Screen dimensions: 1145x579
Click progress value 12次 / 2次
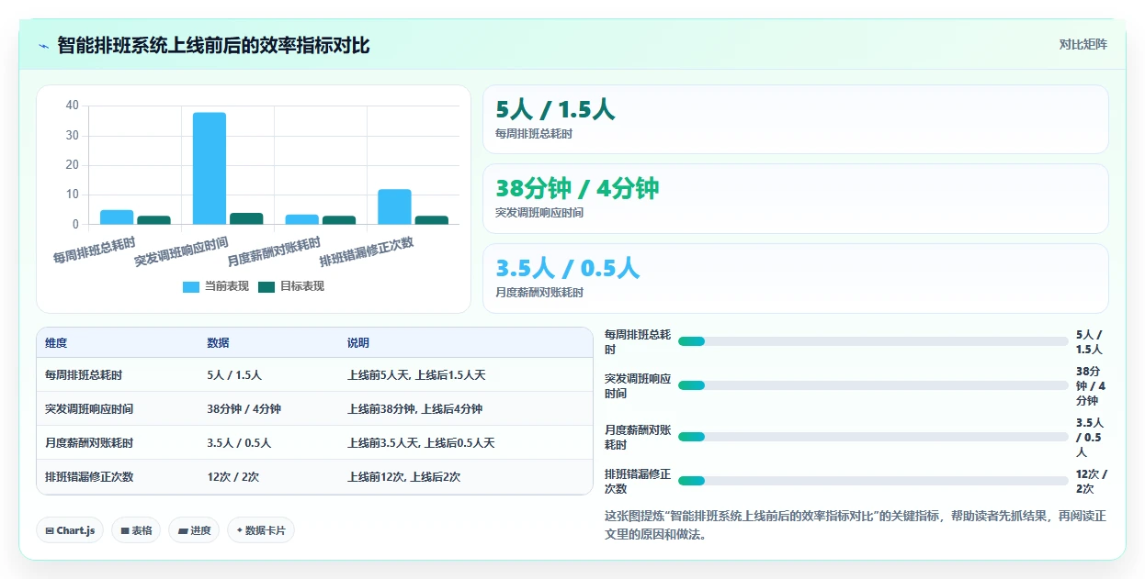[1092, 481]
